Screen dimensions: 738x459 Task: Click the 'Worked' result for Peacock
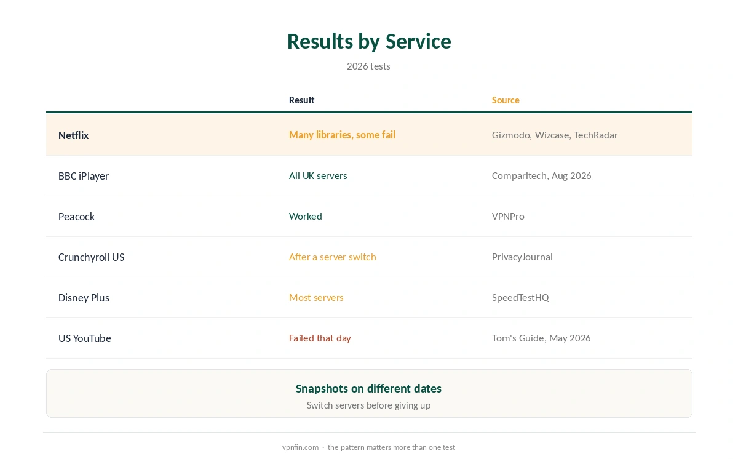(306, 216)
